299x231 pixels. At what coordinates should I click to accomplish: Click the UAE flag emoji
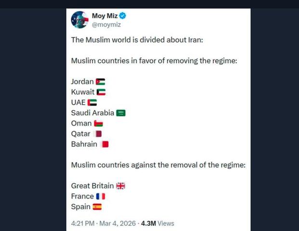pyautogui.click(x=92, y=103)
